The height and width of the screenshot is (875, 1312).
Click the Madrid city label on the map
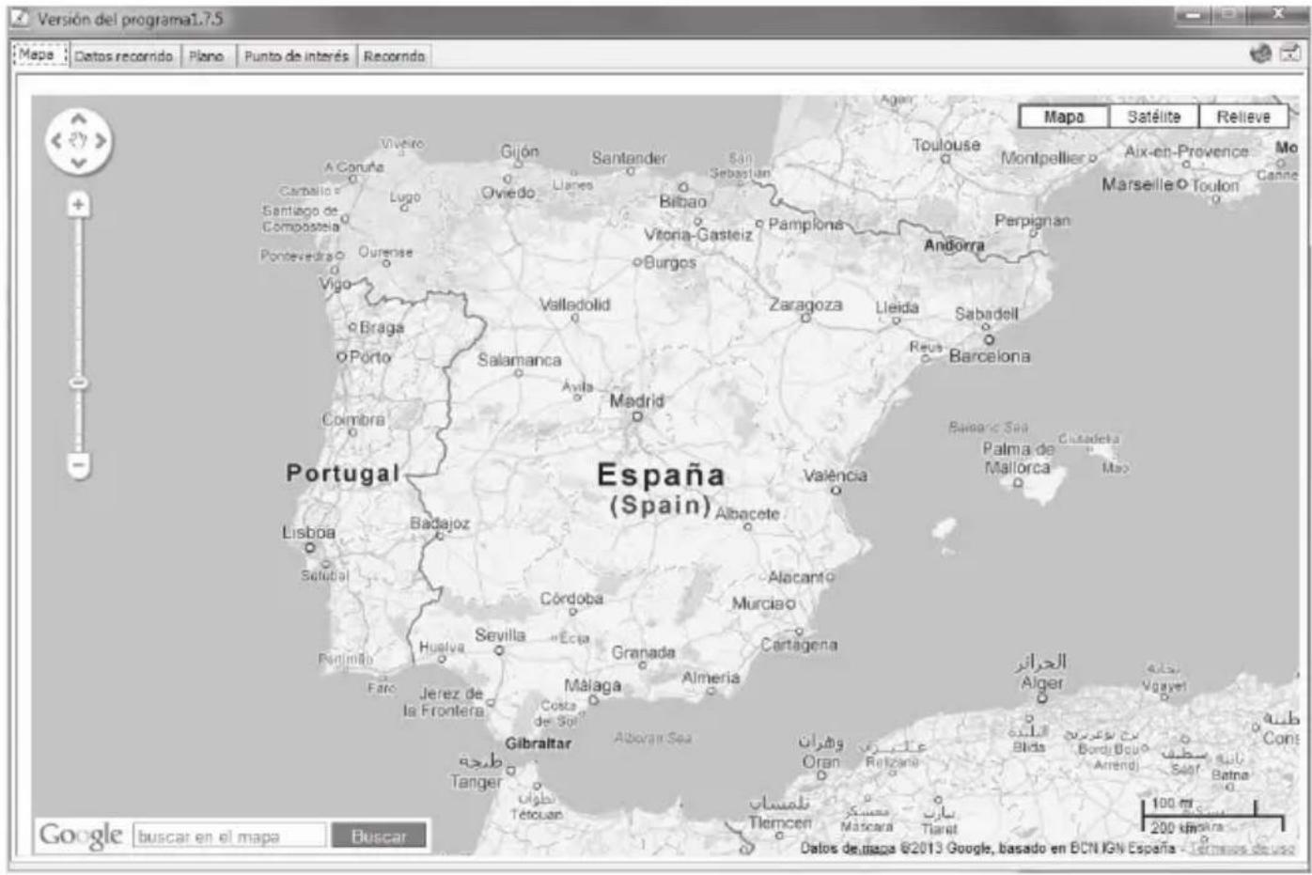coord(636,400)
